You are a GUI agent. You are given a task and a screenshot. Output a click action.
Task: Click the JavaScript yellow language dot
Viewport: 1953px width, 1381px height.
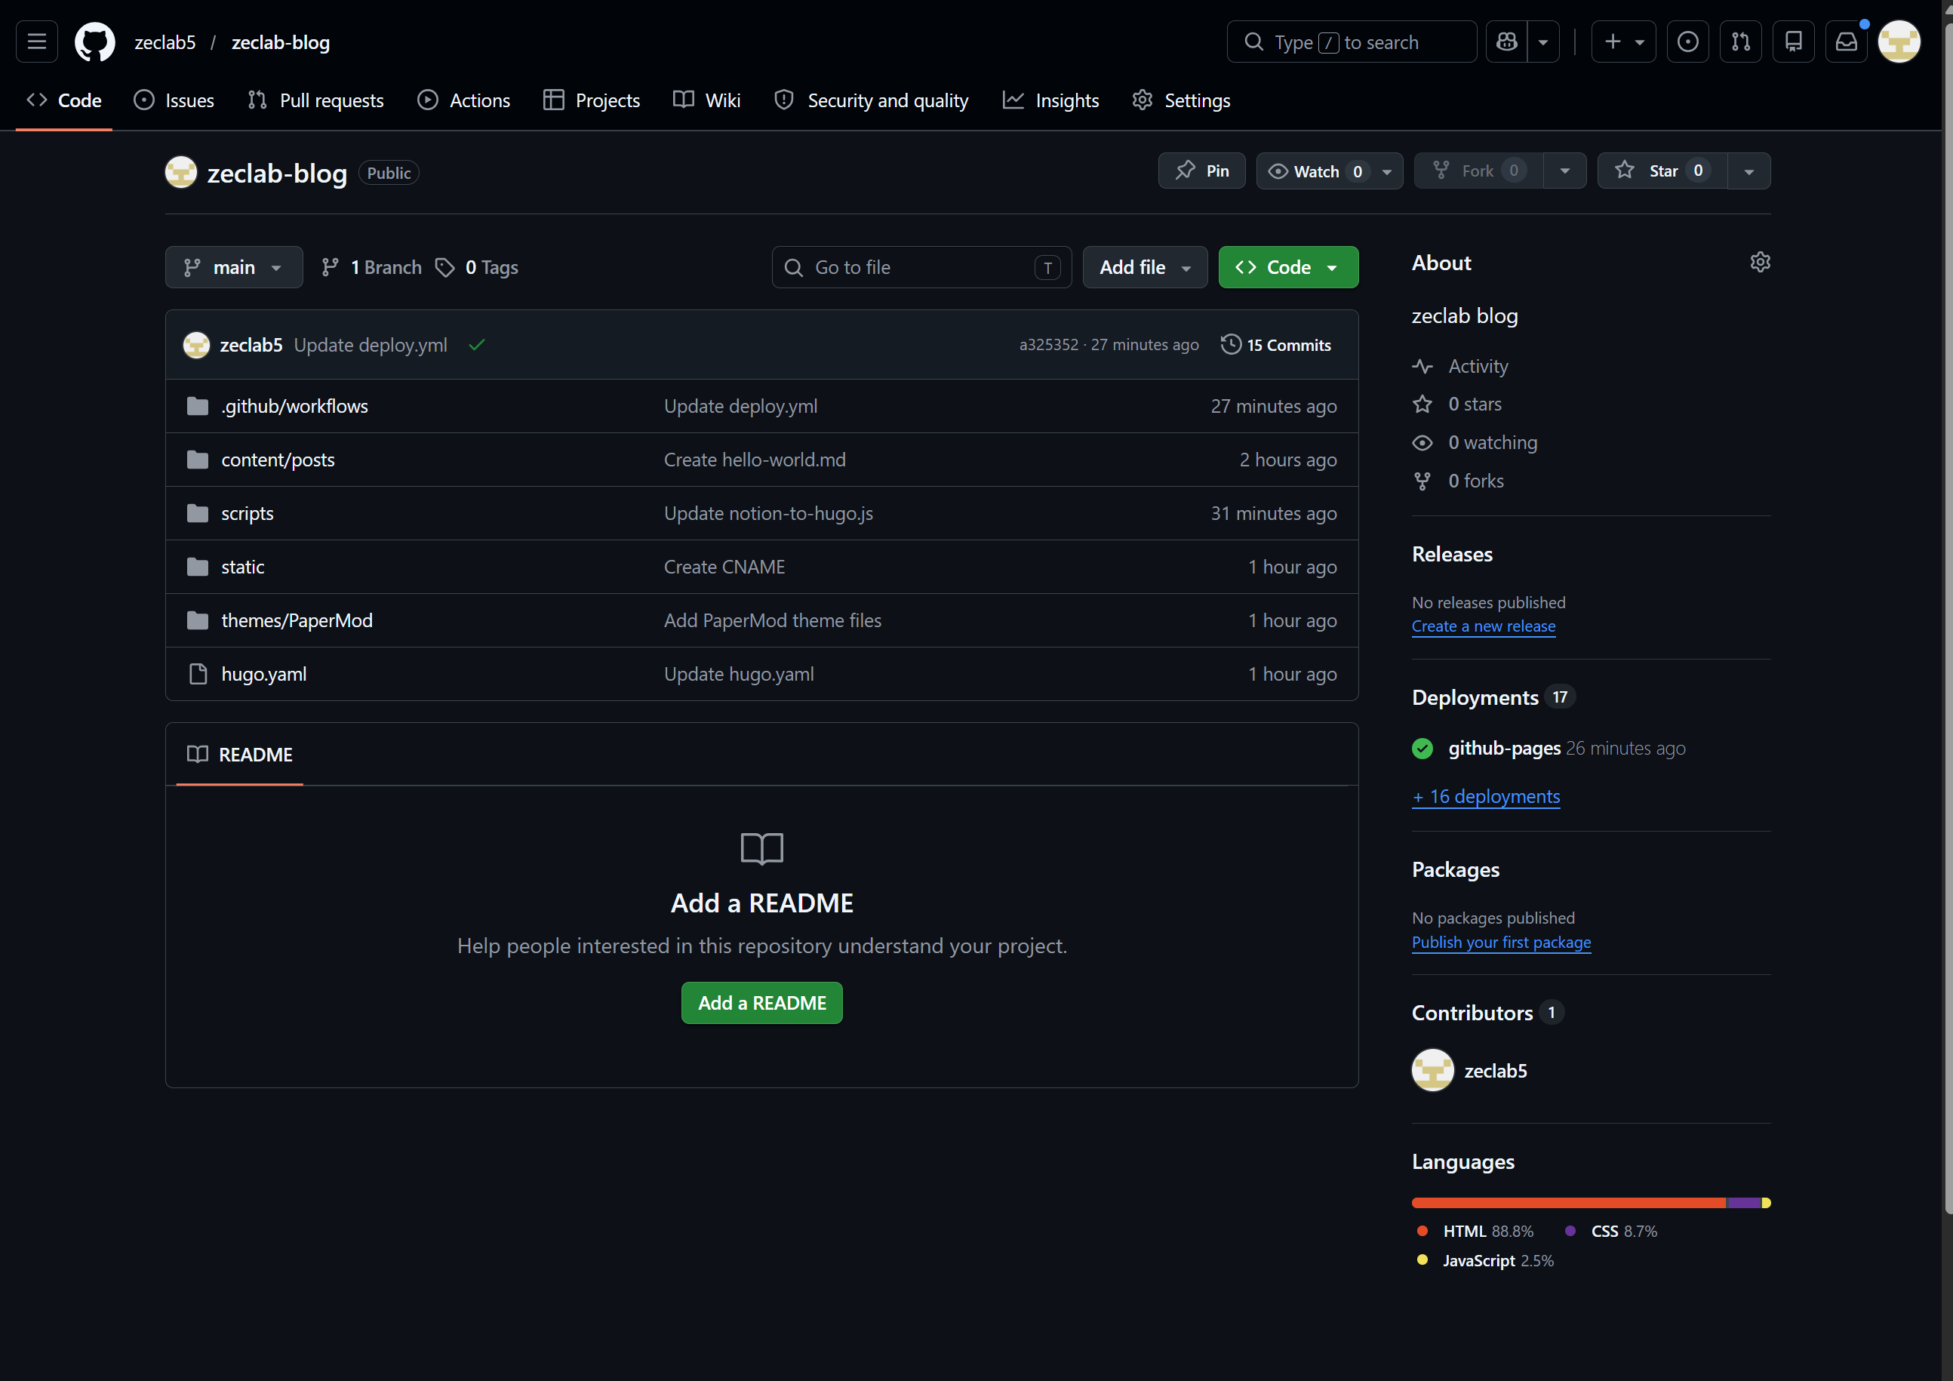pyautogui.click(x=1422, y=1260)
